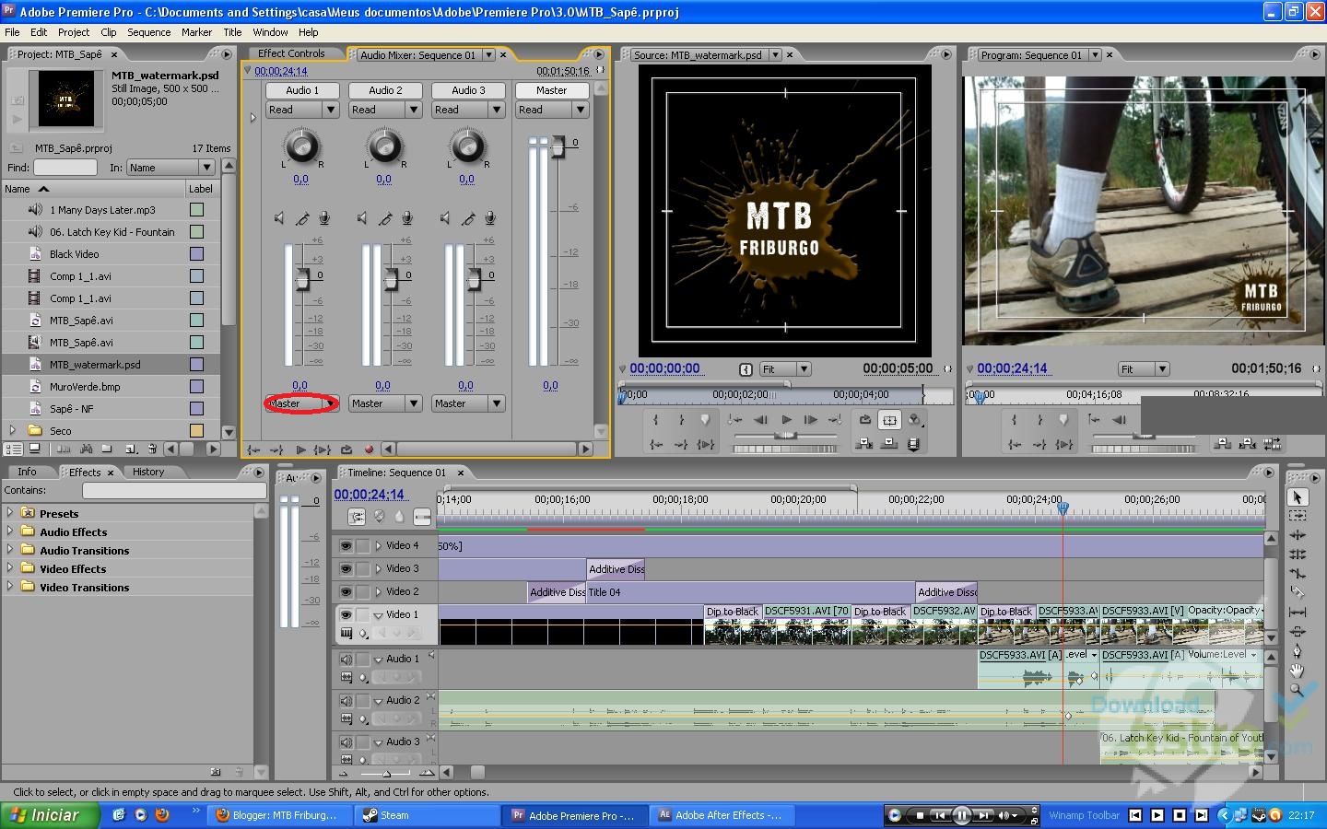1327x829 pixels.
Task: Toggle lock box for Video 3 track
Action: tap(363, 568)
